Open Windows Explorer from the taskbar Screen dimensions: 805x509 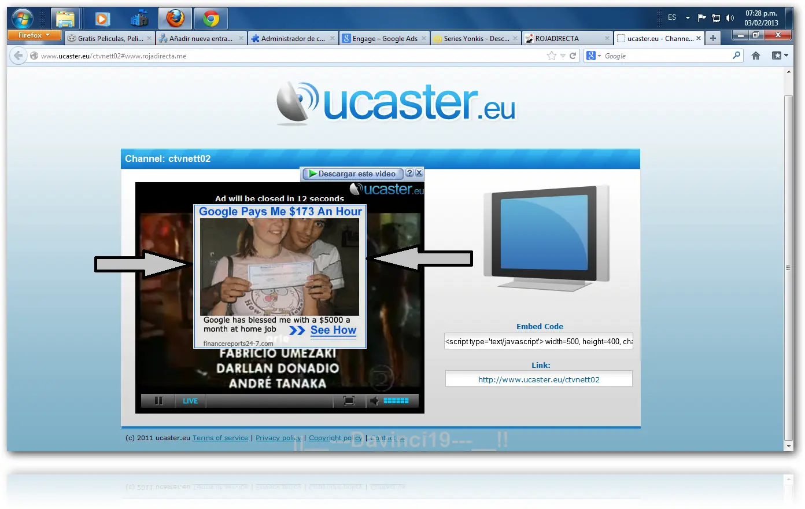tap(65, 19)
